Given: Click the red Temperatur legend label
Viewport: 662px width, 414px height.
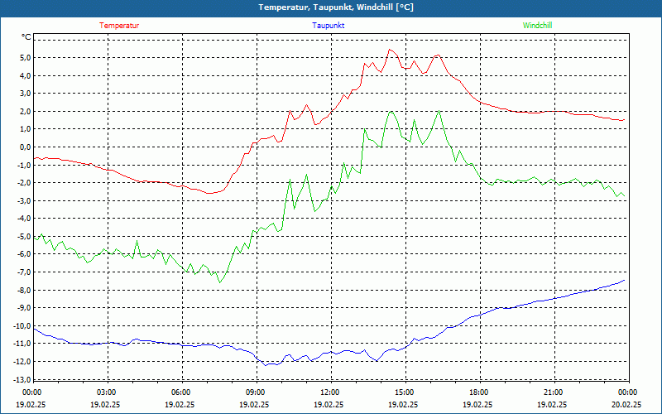Looking at the screenshot, I should point(119,26).
